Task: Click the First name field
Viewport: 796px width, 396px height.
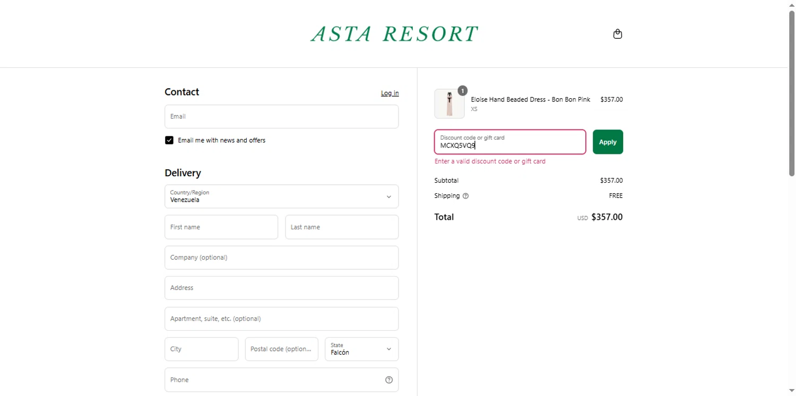Action: click(x=221, y=227)
